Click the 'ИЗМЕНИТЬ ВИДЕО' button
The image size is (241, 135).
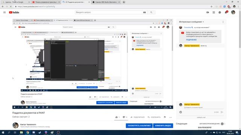(x=163, y=126)
